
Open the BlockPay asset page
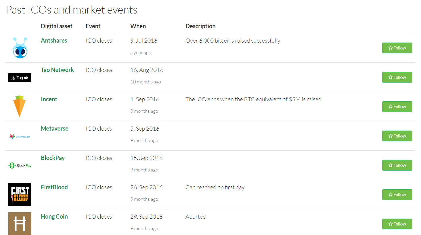pos(53,158)
